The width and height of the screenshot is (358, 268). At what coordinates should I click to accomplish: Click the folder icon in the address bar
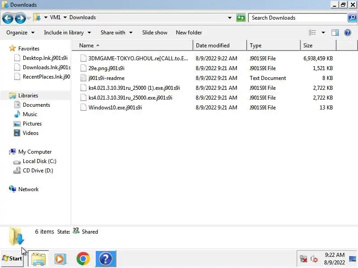pos(37,17)
